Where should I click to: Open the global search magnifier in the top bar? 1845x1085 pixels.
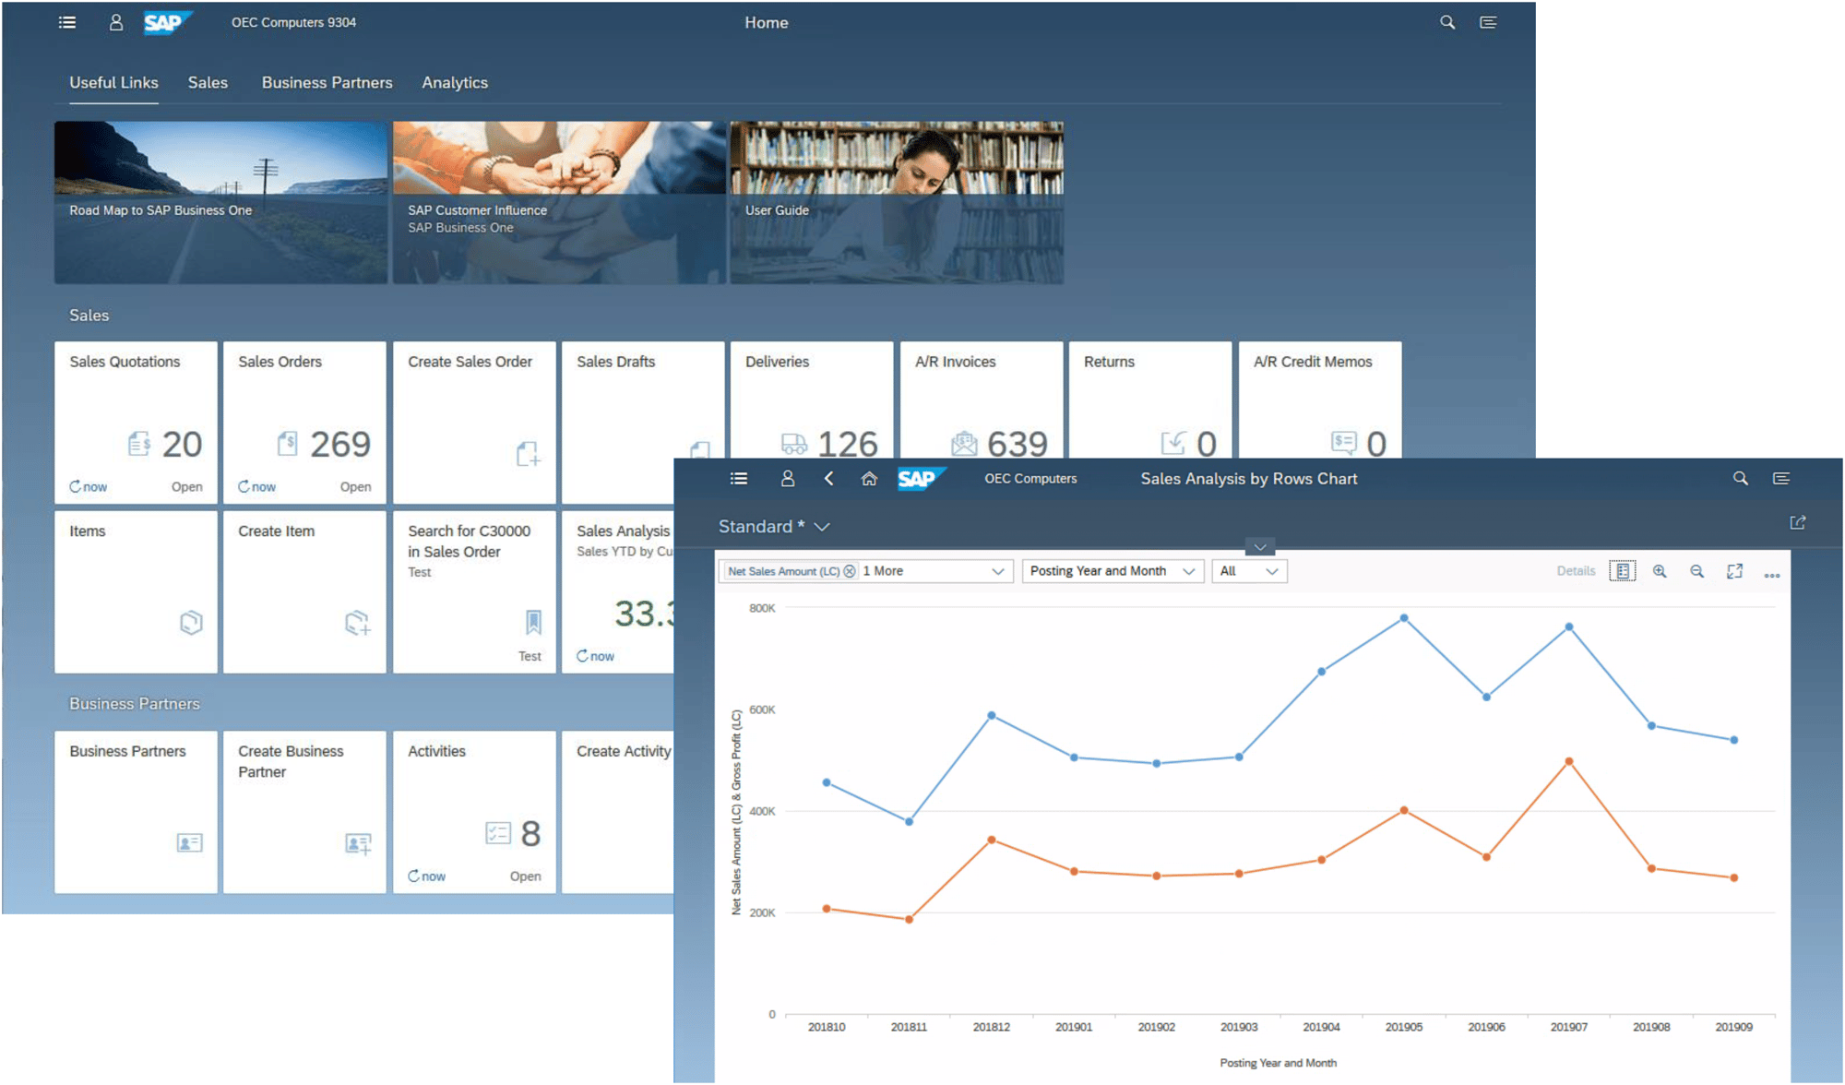[1446, 22]
